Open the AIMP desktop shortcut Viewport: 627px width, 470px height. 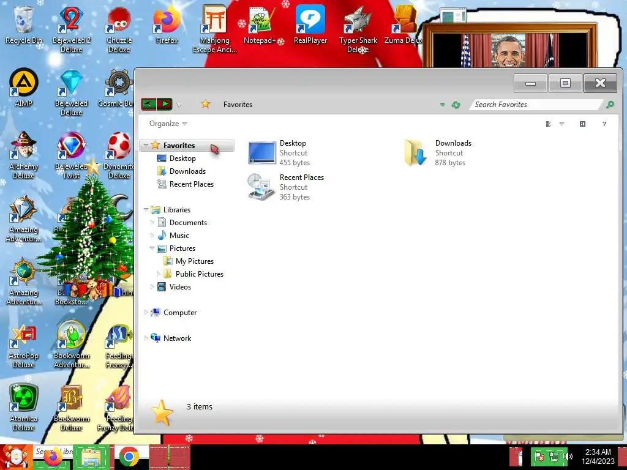click(24, 88)
